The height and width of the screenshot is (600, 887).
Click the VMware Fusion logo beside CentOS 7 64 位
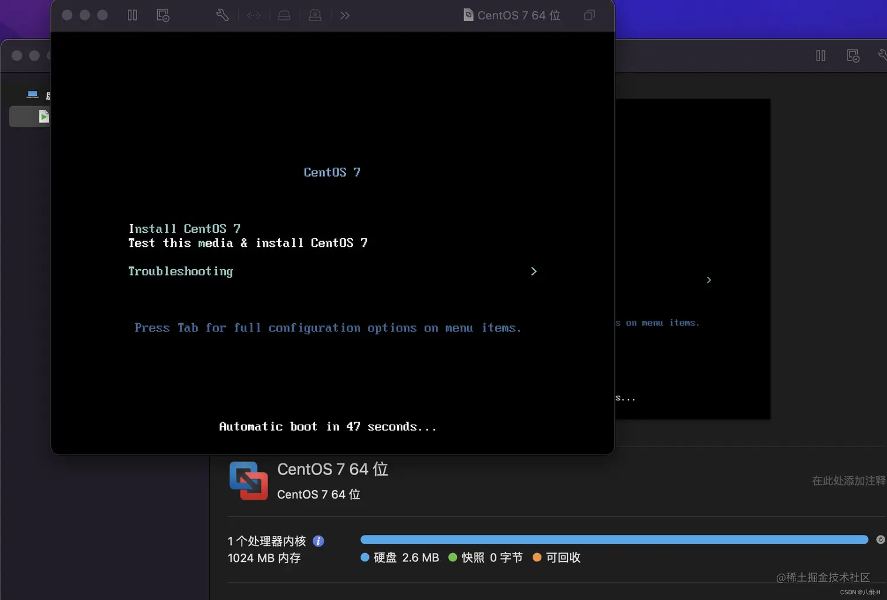[x=249, y=481]
